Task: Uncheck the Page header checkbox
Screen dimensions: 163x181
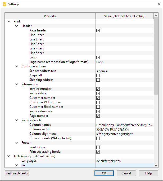Action: (x=98, y=30)
